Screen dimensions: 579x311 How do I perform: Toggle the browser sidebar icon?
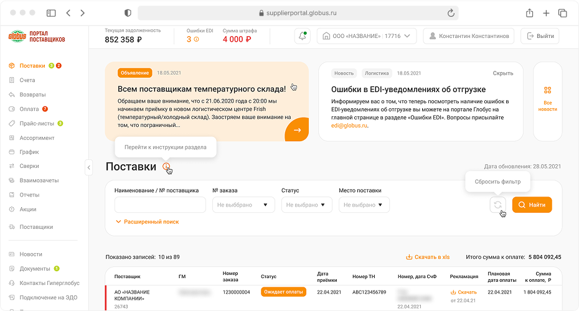(x=51, y=13)
